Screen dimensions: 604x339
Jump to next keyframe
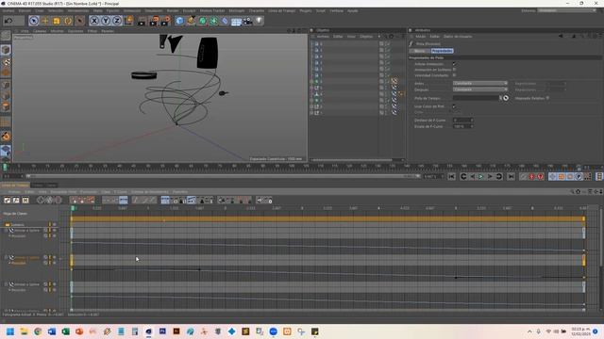[499, 176]
